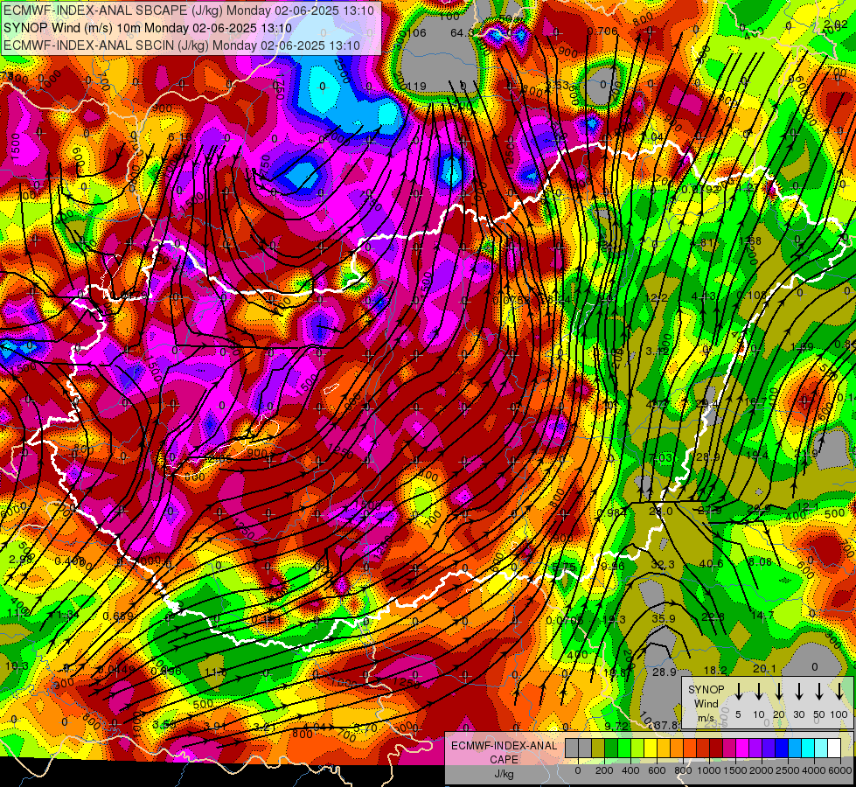The height and width of the screenshot is (787, 856).
Task: Click the 5 m/s wind arrow symbol
Action: tap(738, 691)
